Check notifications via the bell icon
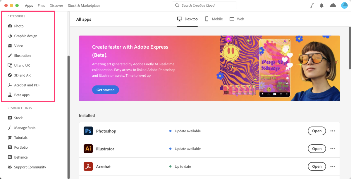The height and width of the screenshot is (179, 351). 322,5
